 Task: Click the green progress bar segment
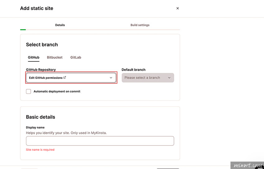23,30
